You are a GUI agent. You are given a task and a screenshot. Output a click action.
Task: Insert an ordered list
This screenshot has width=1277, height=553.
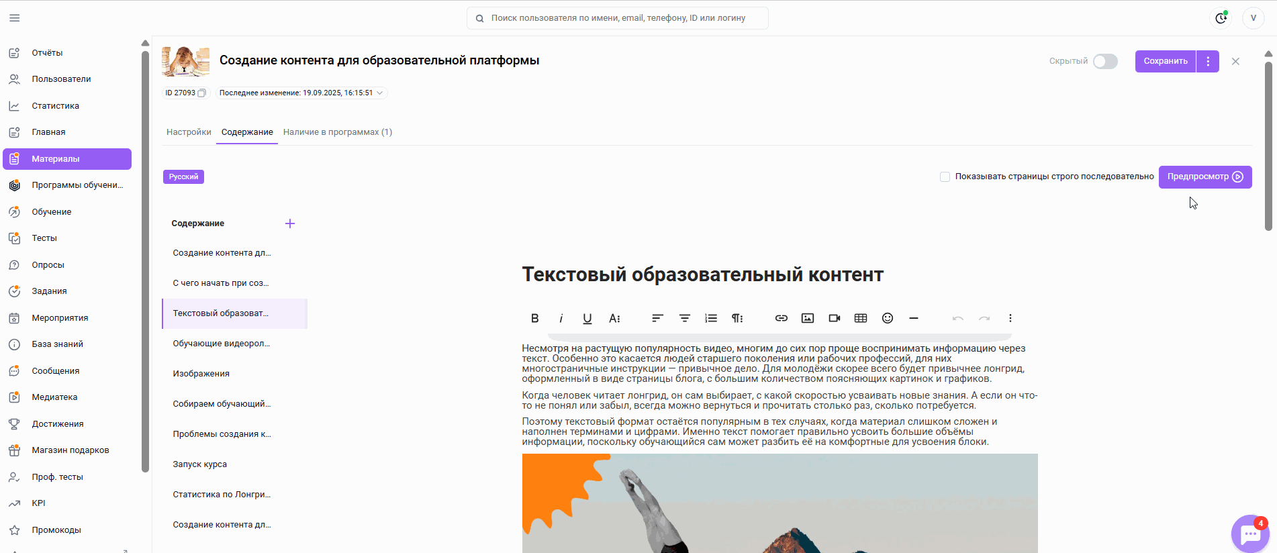pos(711,318)
